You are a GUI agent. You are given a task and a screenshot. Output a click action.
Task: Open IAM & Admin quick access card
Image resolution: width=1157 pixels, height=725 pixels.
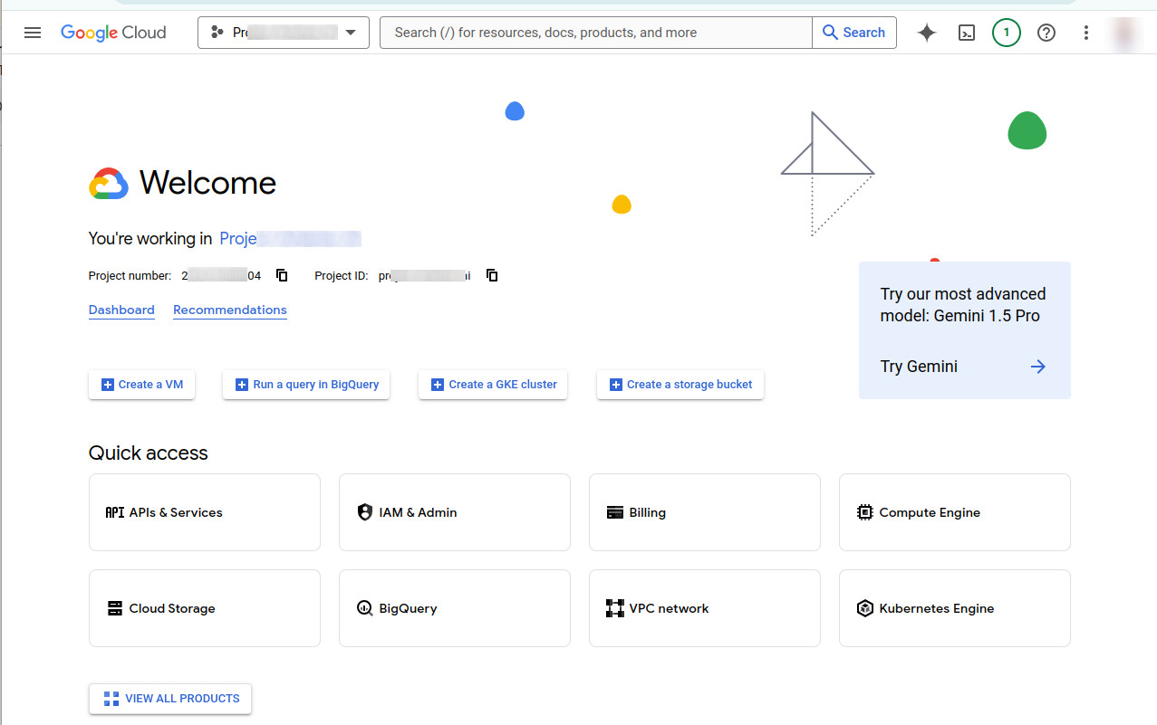[455, 512]
